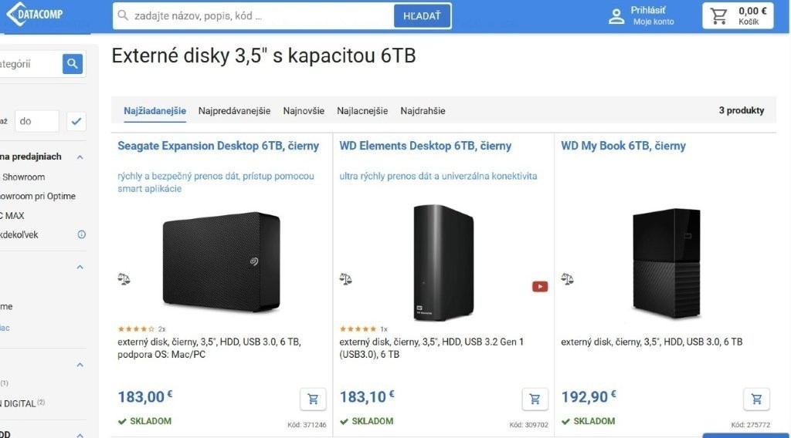Open the shopping cart (Košík)

(738, 15)
